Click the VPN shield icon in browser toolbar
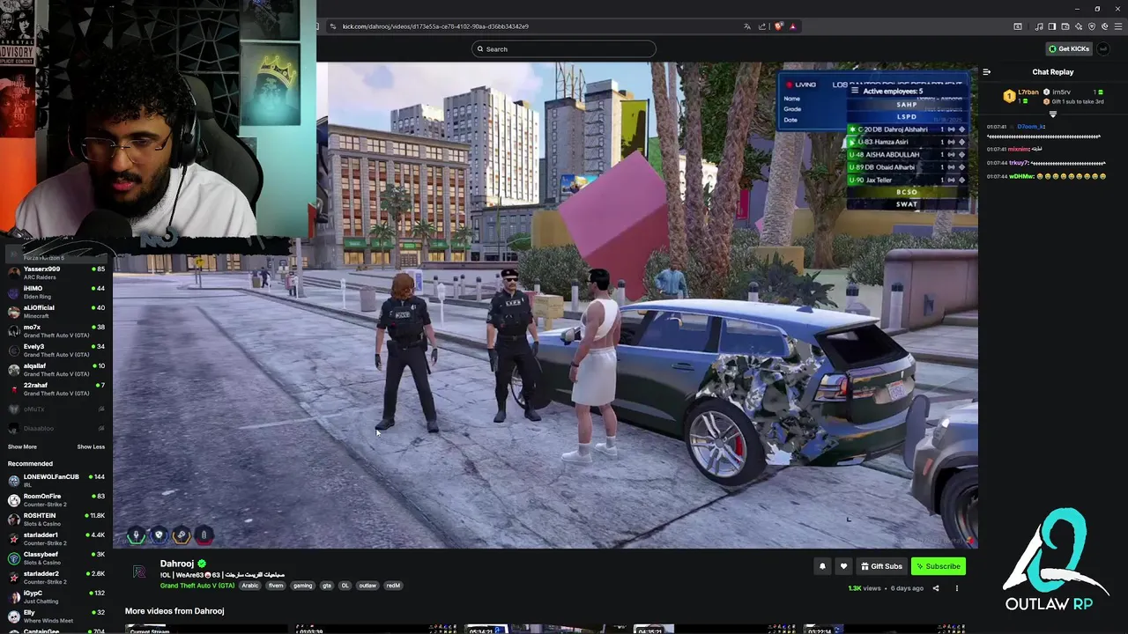Screen dimensions: 1128x634 [1092, 26]
